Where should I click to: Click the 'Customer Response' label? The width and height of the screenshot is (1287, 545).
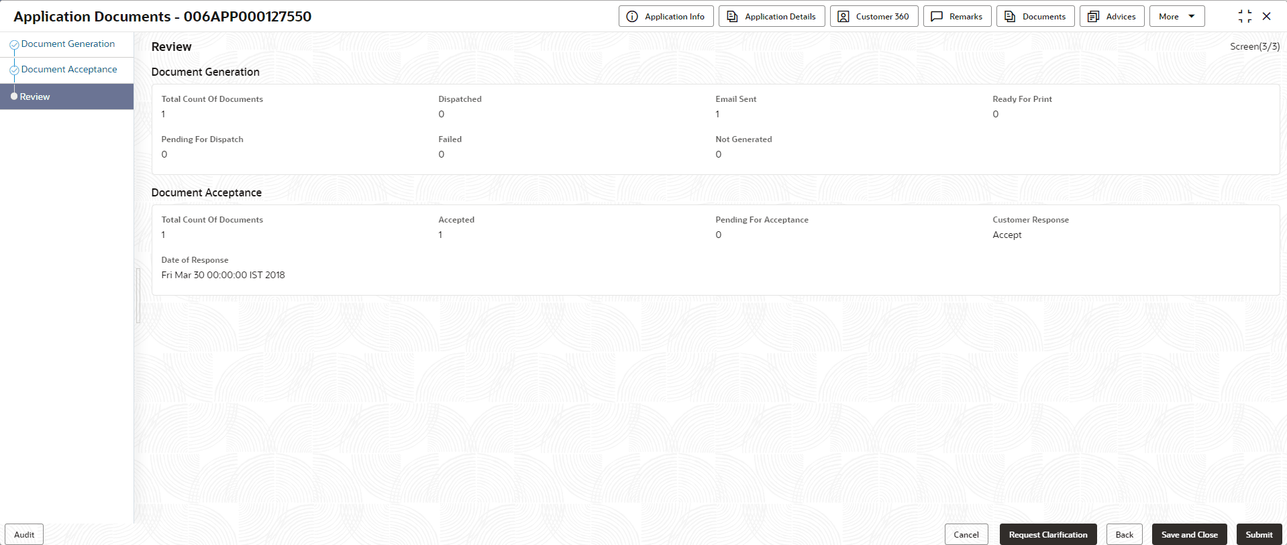pyautogui.click(x=1031, y=219)
